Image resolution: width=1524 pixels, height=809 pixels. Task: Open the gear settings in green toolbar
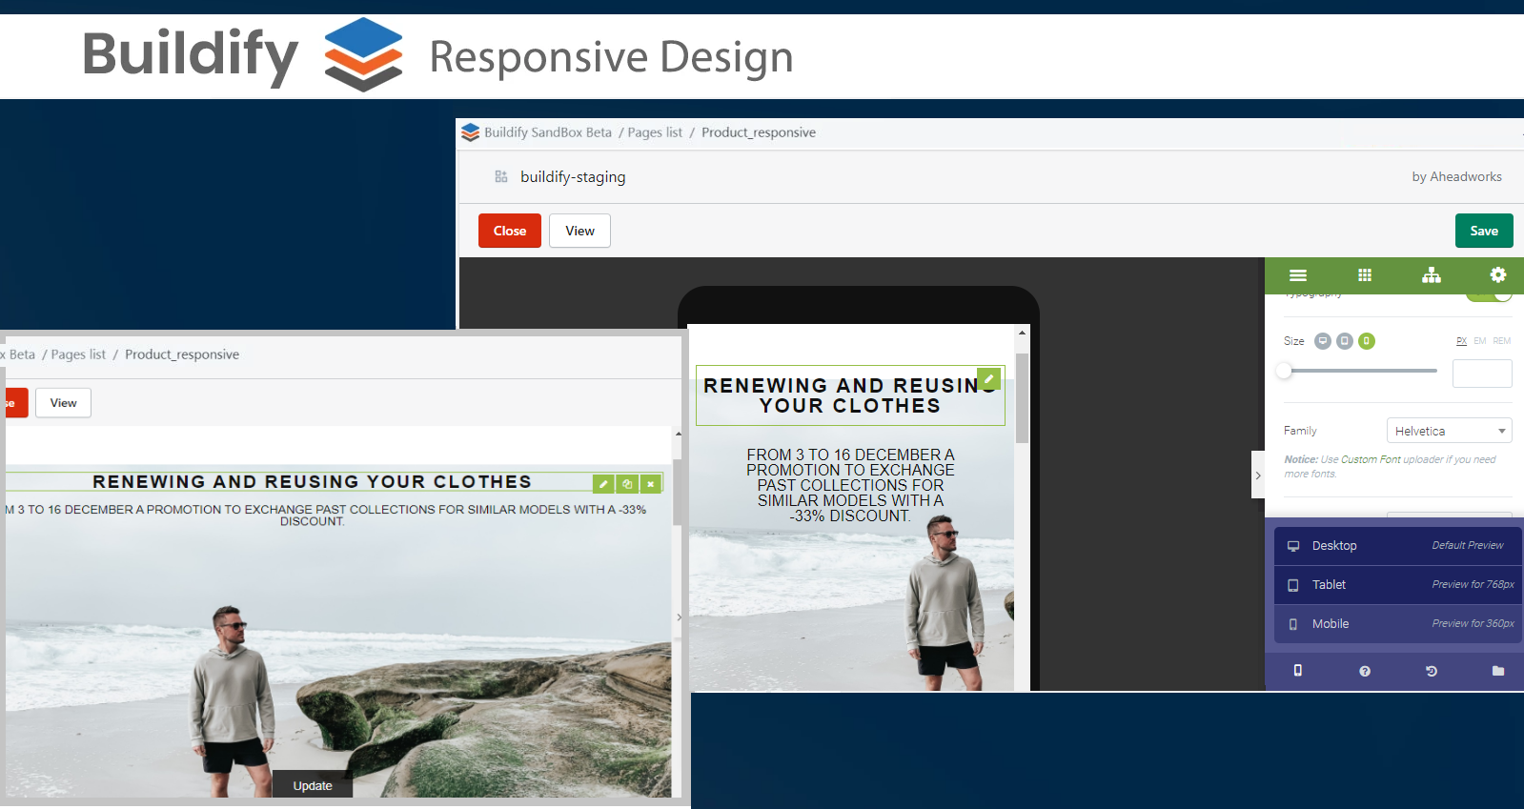pos(1497,274)
